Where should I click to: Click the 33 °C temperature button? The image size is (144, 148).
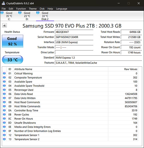pyautogui.click(x=13, y=60)
